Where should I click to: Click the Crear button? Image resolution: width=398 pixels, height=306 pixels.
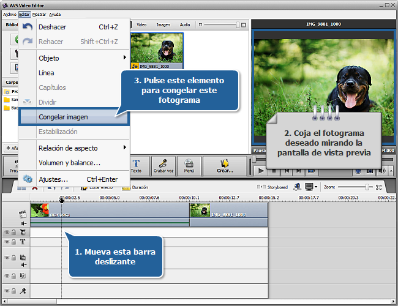pyautogui.click(x=224, y=165)
